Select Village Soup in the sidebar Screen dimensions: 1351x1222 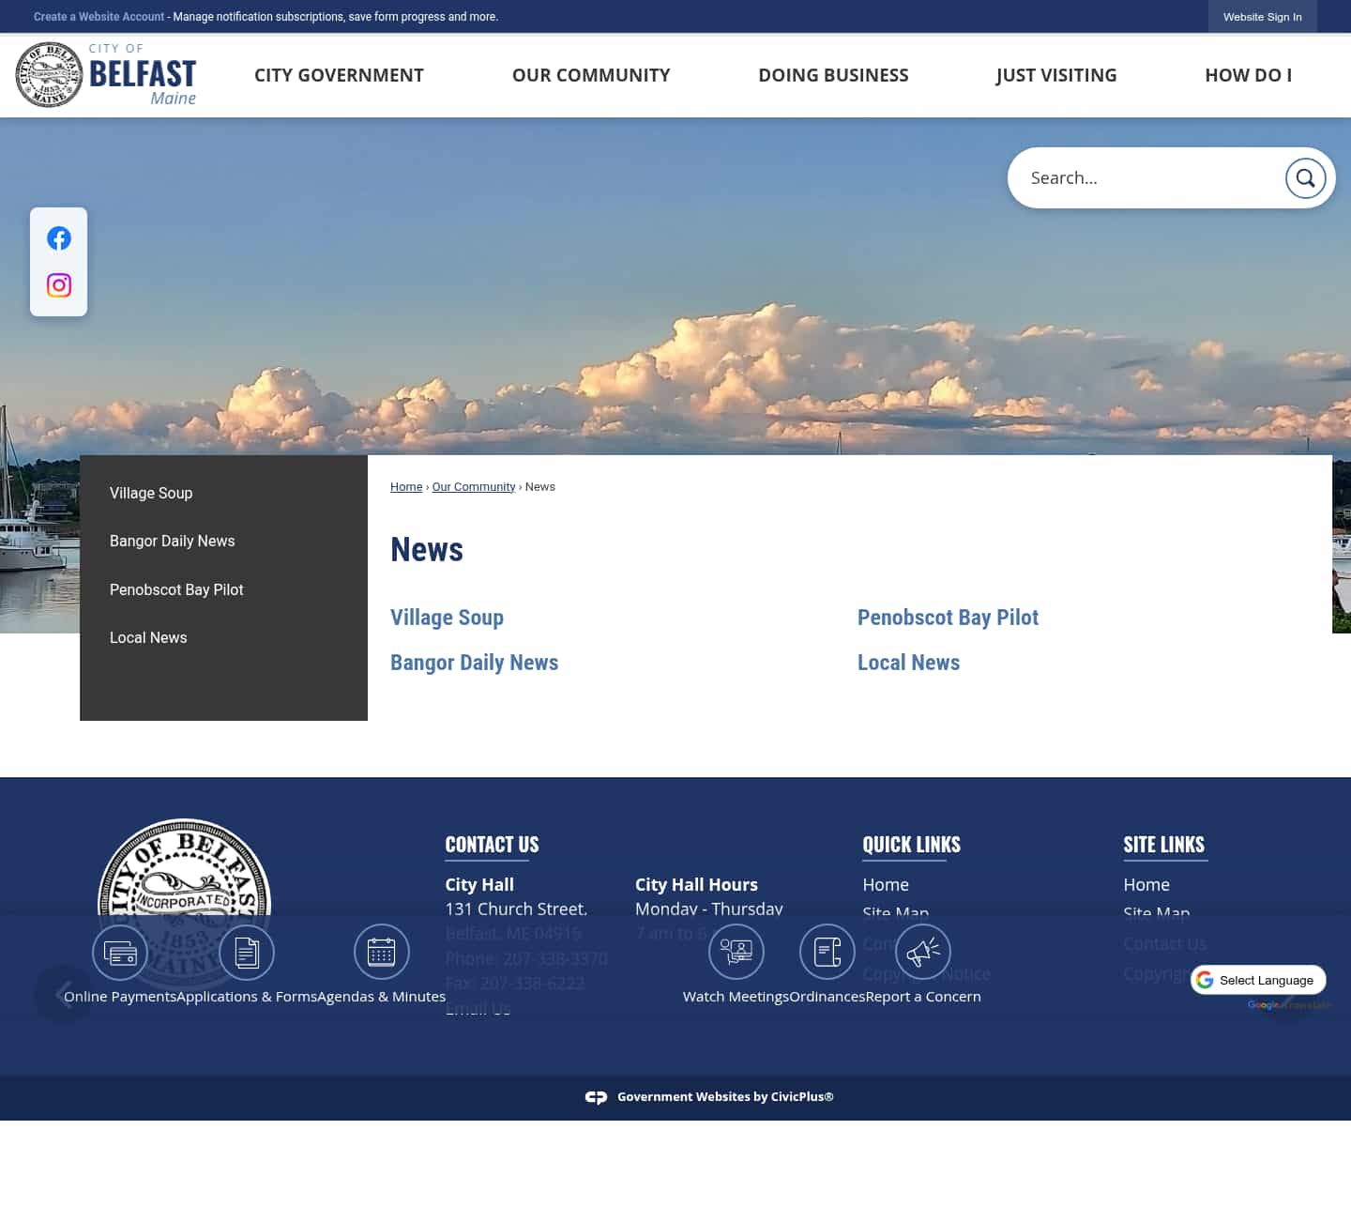tap(151, 493)
